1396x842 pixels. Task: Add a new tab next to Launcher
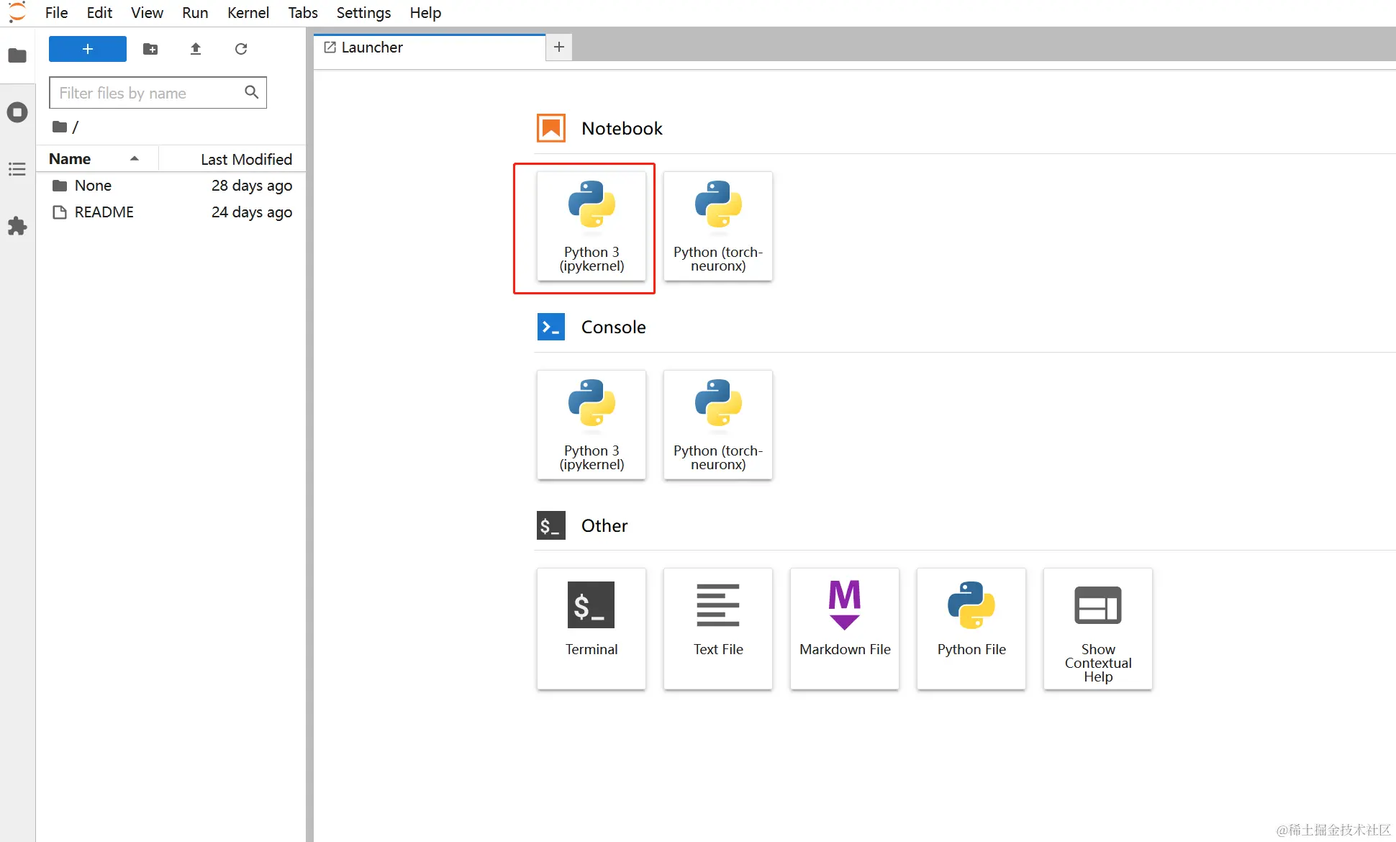[559, 47]
